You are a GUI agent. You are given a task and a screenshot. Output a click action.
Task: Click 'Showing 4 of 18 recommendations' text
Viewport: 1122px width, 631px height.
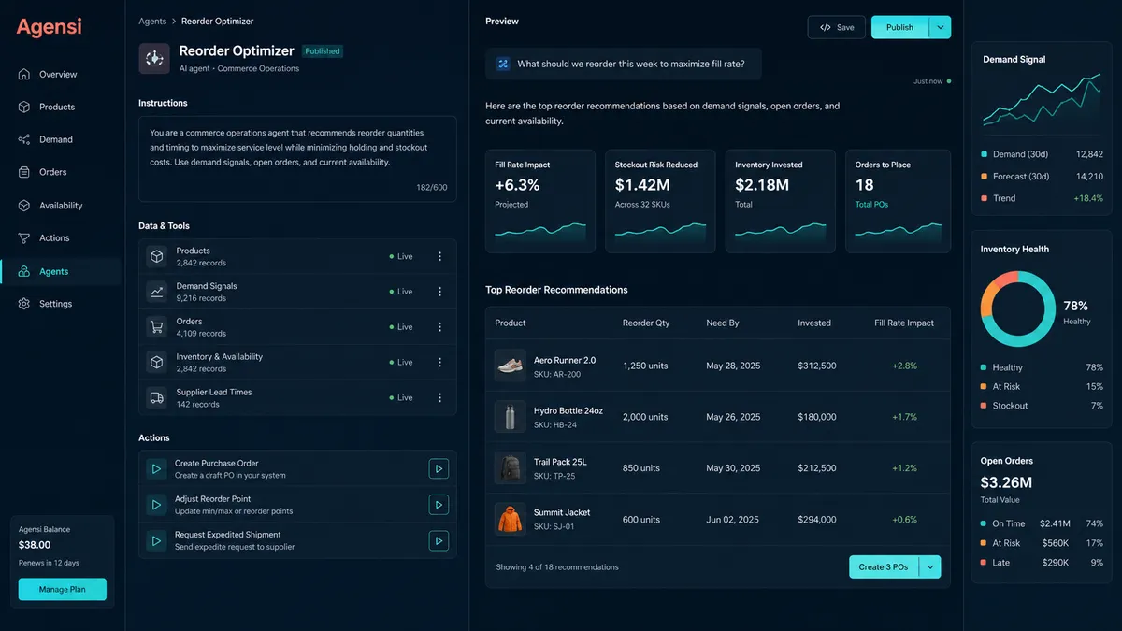[557, 567]
